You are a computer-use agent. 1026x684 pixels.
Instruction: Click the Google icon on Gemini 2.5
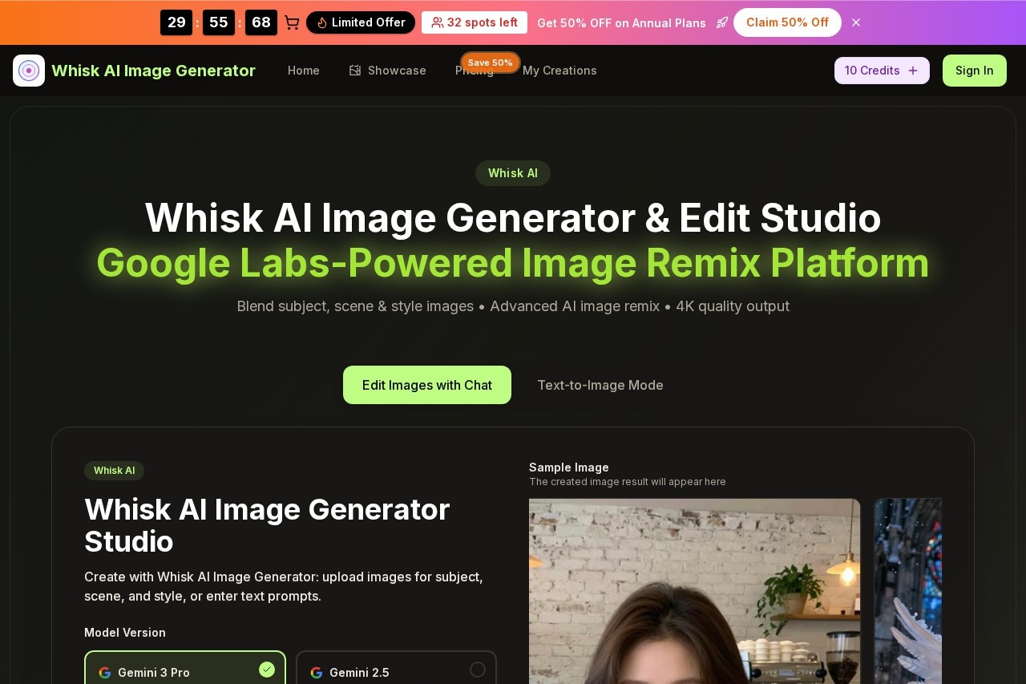click(x=317, y=673)
